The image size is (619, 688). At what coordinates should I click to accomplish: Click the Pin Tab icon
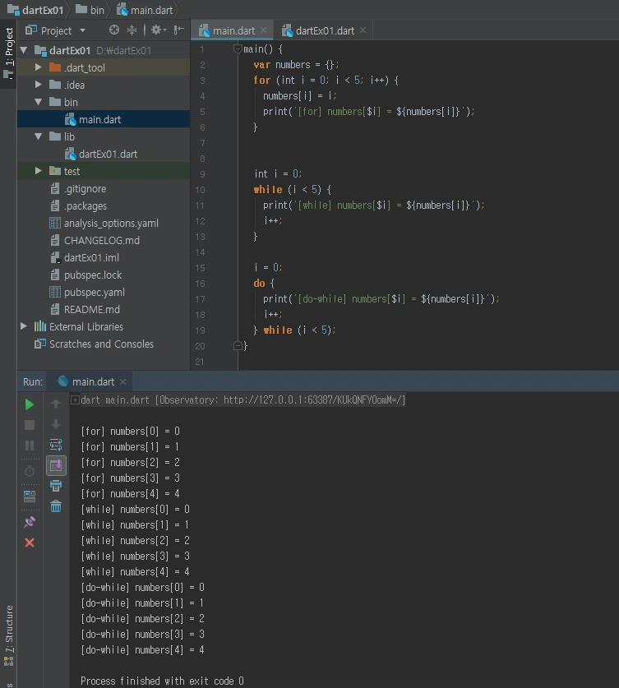(x=30, y=522)
